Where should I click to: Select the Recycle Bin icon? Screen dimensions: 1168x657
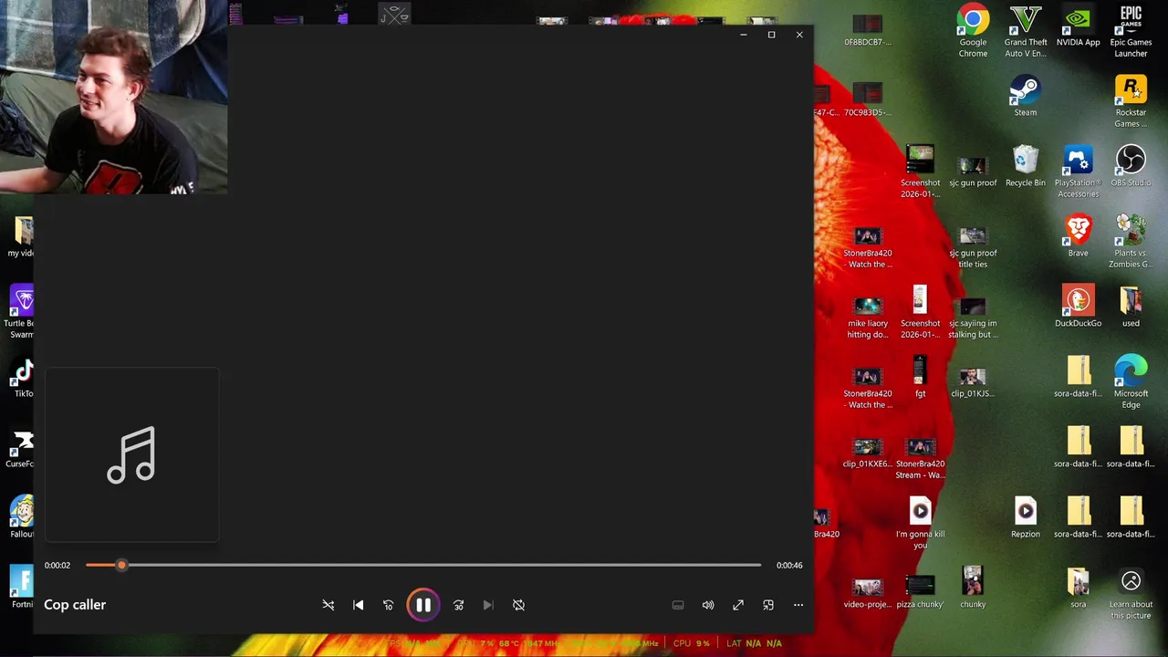(x=1026, y=167)
